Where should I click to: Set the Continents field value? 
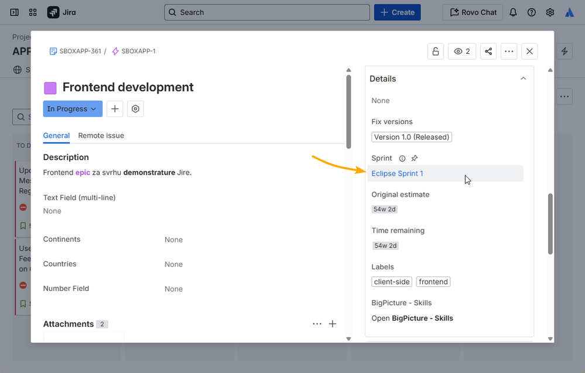[x=173, y=240]
